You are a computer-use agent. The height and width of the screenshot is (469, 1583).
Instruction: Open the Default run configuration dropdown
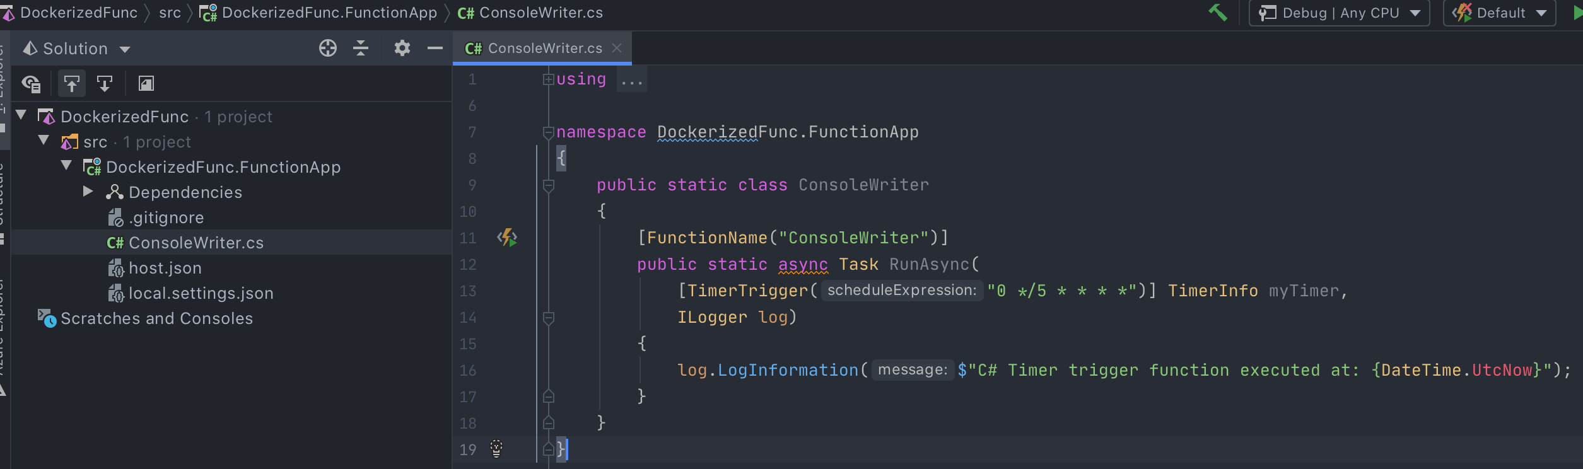pos(1498,13)
